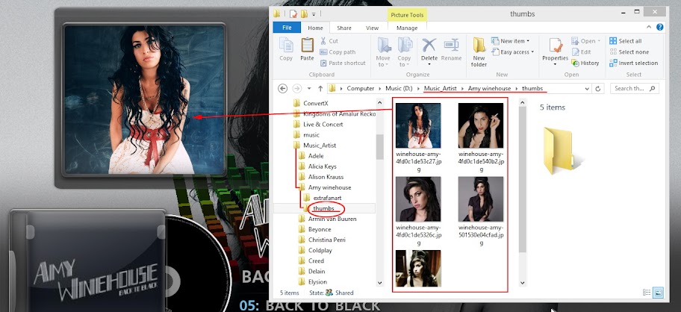Select thumbnail winehouse-amy-4fd0c1de540b2.jpg
The width and height of the screenshot is (681, 312).
click(481, 137)
